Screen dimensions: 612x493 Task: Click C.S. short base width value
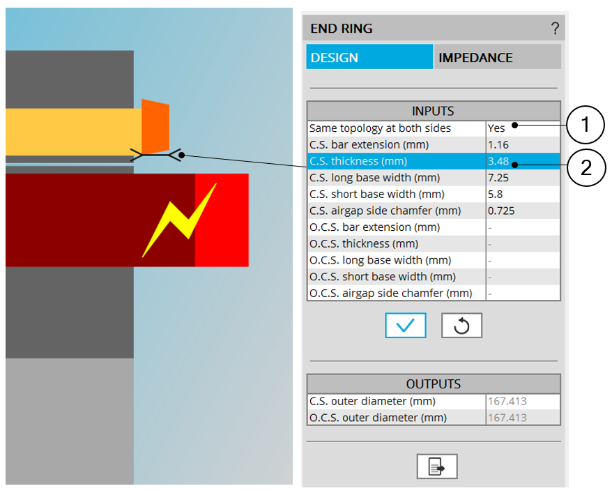point(522,194)
